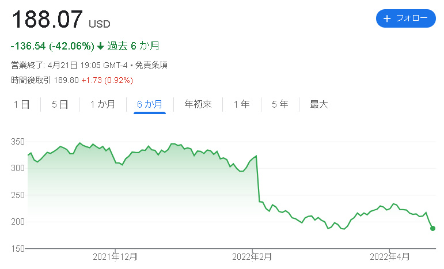Switch to the 5年 range tab
The width and height of the screenshot is (444, 269).
tap(280, 104)
